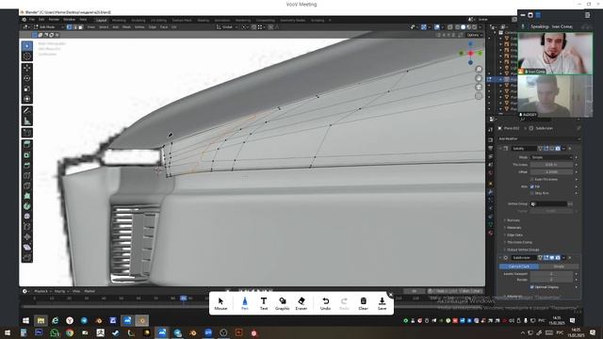Image resolution: width=603 pixels, height=339 pixels.
Task: Open the Add Modifier dropdown
Action: [539, 138]
